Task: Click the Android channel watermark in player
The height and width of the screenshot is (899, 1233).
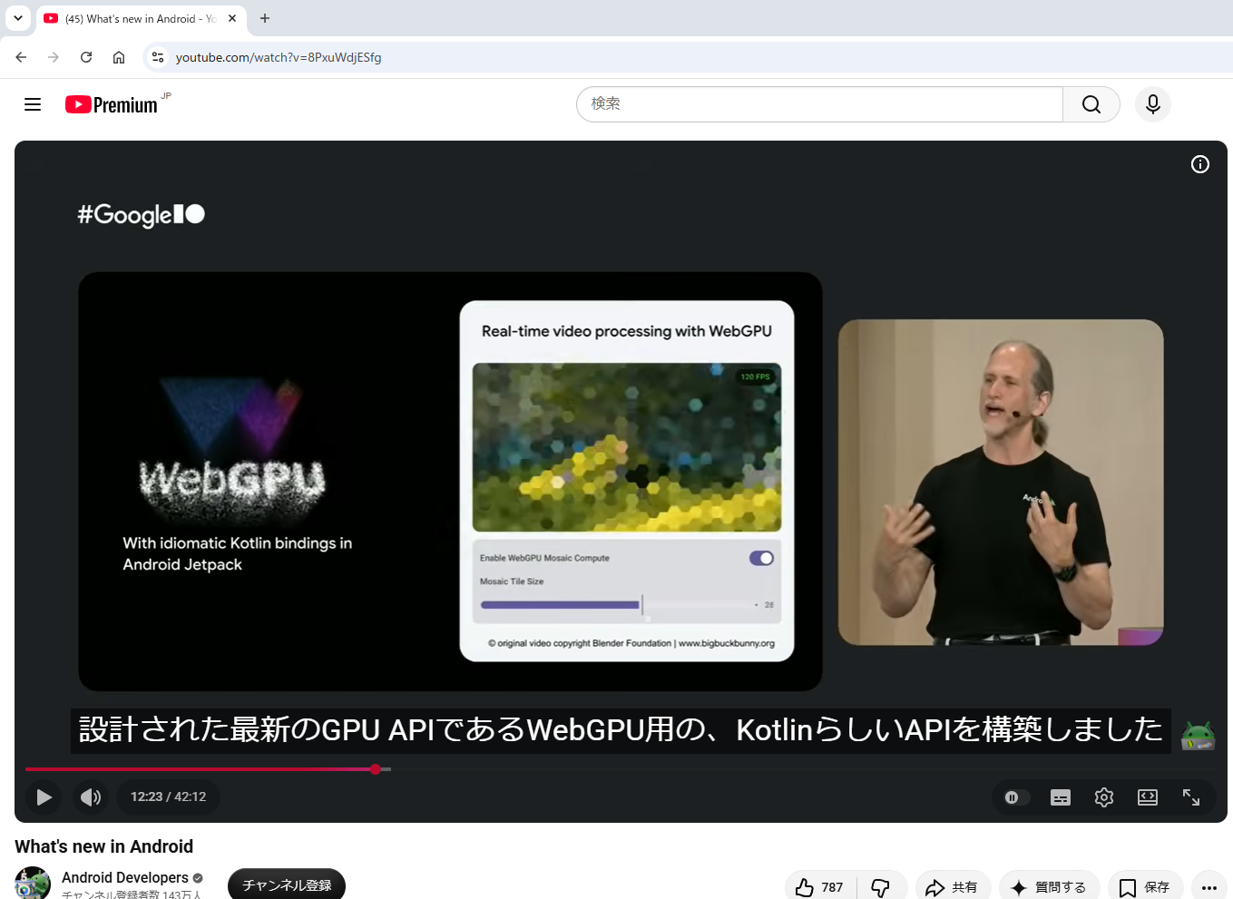Action: 1198,734
